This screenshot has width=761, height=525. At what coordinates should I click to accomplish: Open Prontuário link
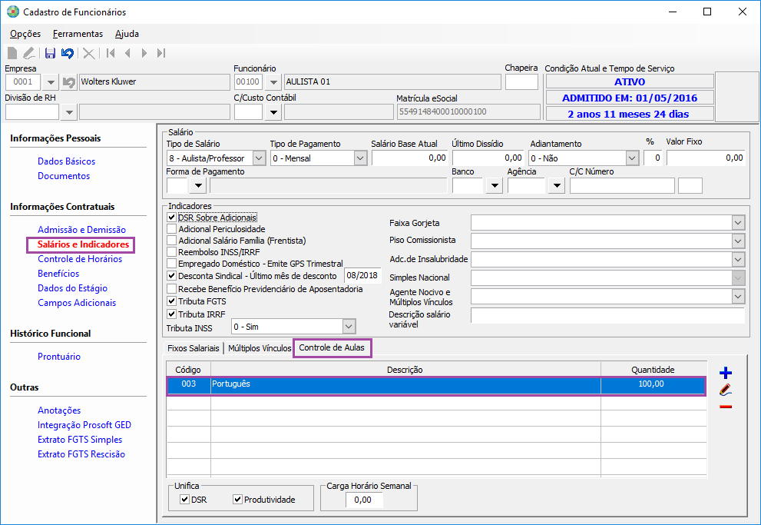59,357
